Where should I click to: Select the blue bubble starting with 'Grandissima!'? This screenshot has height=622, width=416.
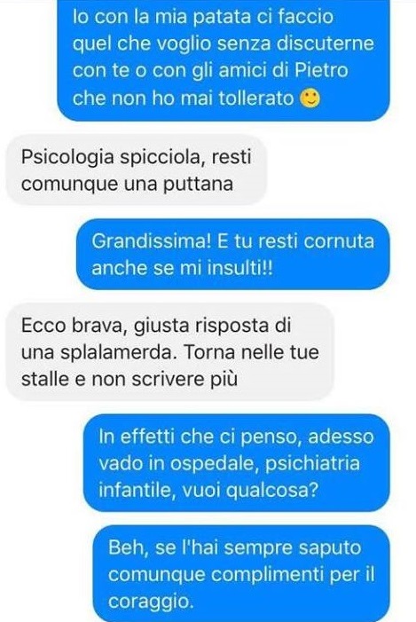click(x=233, y=255)
